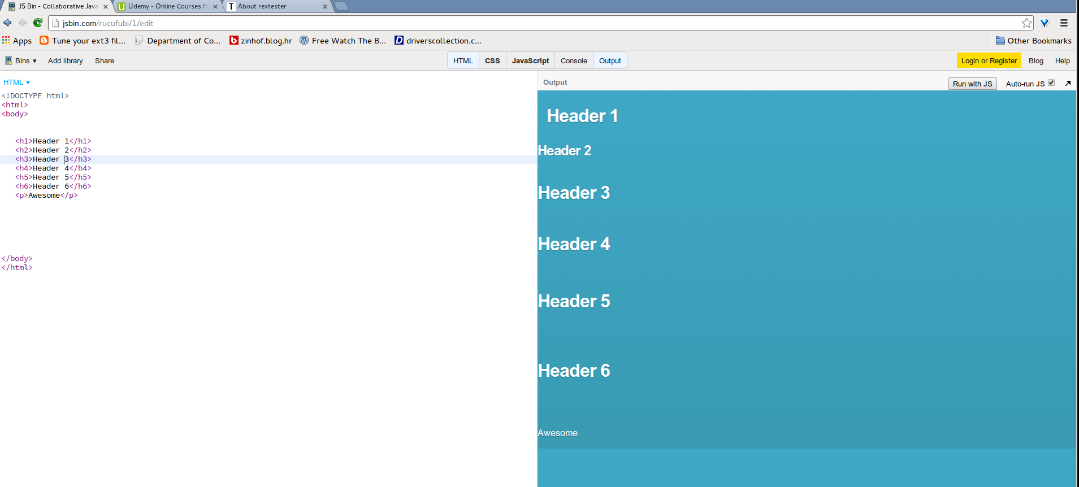
Task: Open the Bins dropdown menu
Action: (21, 60)
